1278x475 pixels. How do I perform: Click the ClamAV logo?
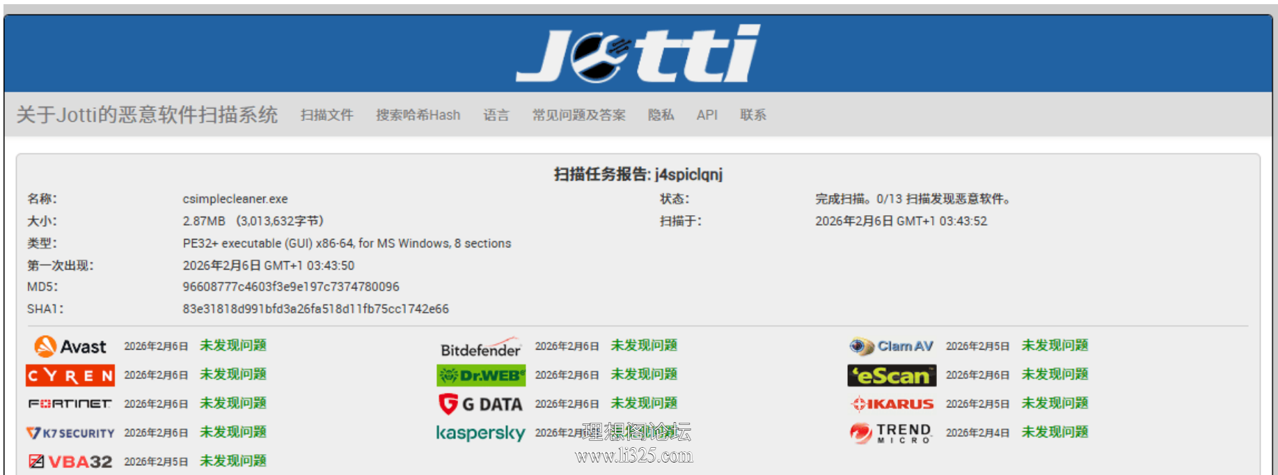click(x=892, y=346)
